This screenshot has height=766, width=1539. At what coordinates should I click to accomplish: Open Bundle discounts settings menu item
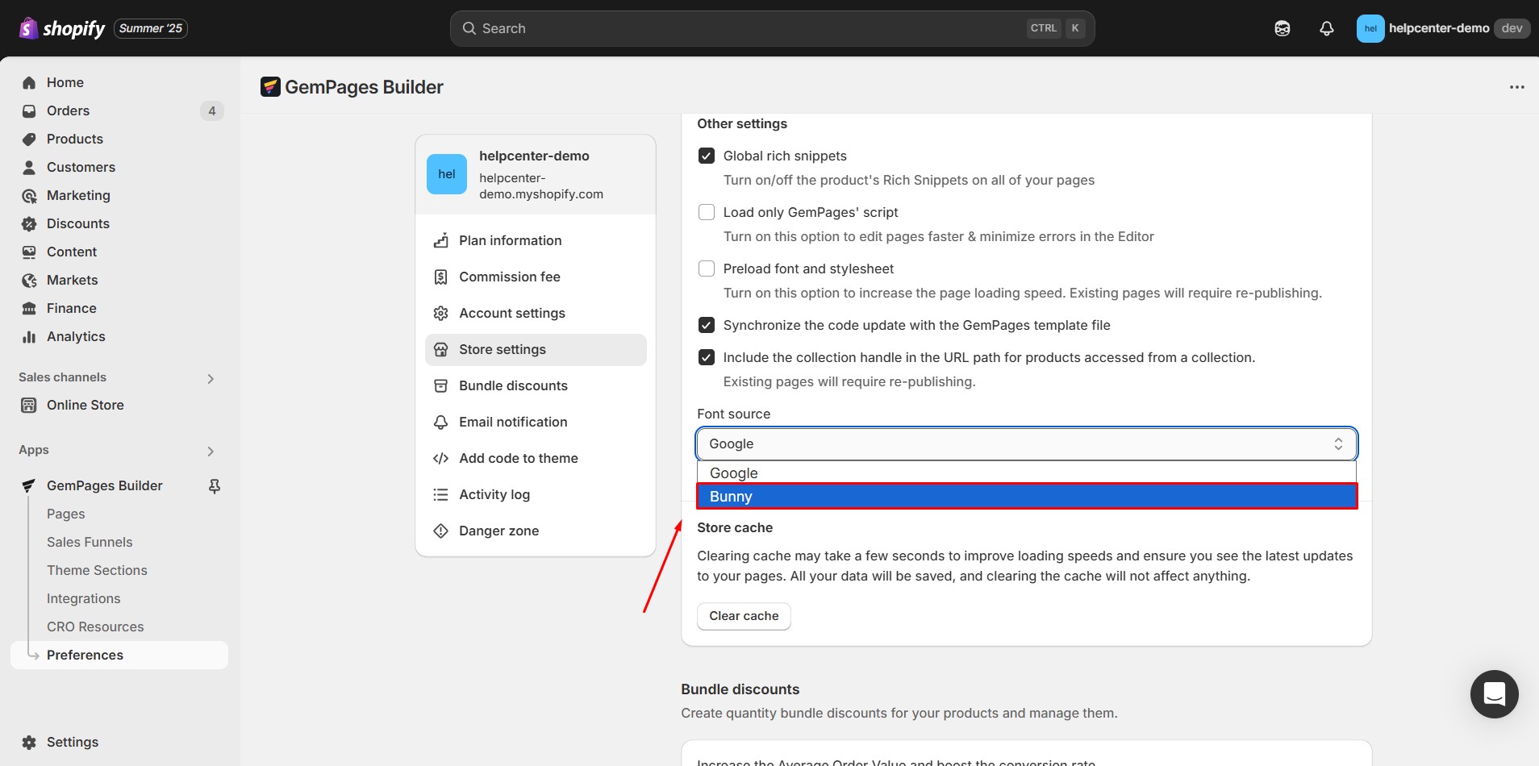click(513, 385)
